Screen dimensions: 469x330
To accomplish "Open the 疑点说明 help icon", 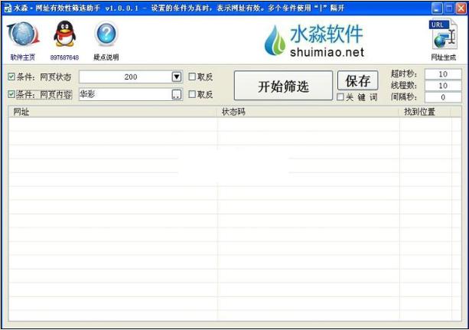I will tap(106, 35).
